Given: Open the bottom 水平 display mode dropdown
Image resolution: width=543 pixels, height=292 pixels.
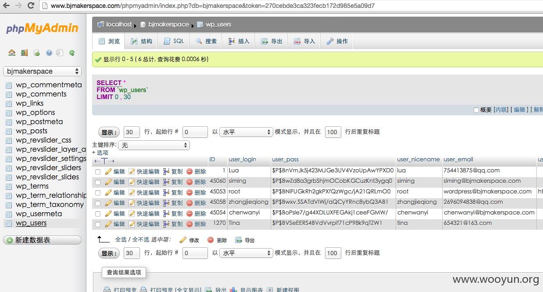Looking at the screenshot, I should point(246,253).
